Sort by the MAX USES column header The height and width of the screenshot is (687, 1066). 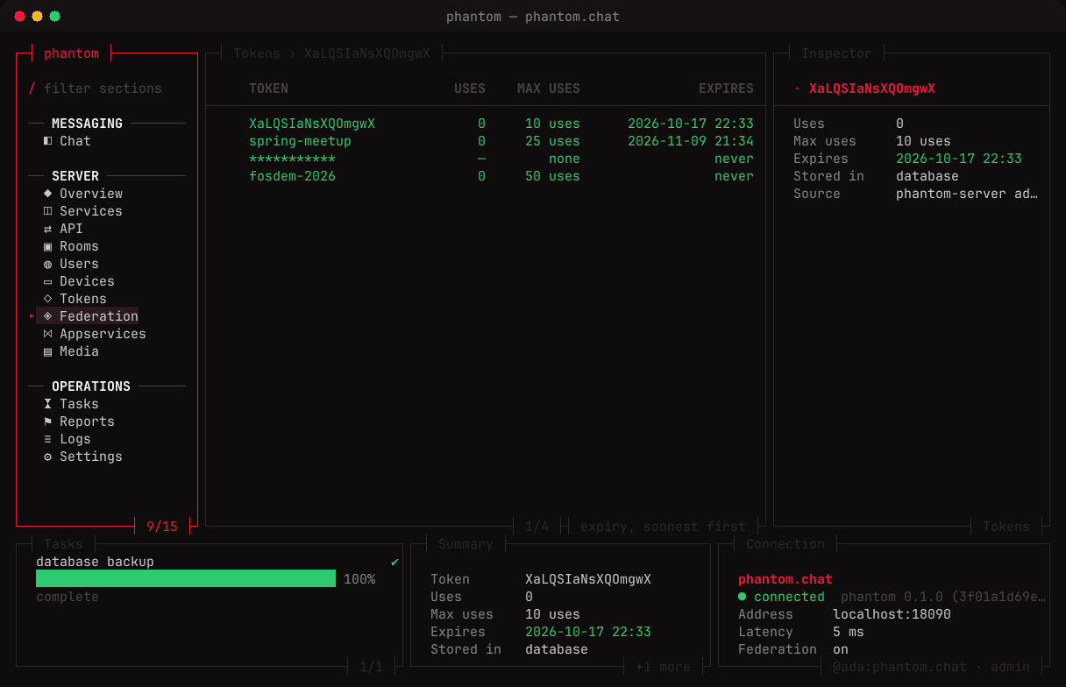coord(549,89)
